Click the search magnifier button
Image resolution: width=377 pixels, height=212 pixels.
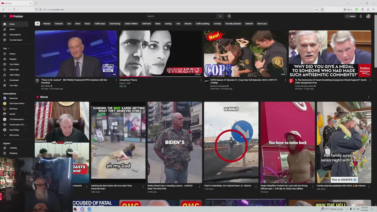220,16
